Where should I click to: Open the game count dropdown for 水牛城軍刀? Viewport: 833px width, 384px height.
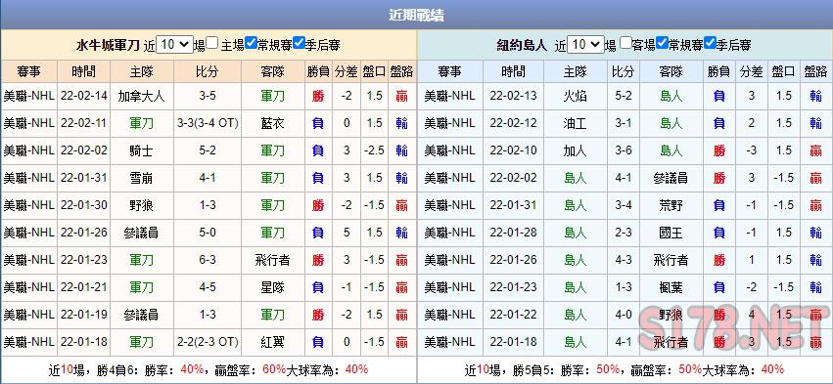pyautogui.click(x=174, y=45)
